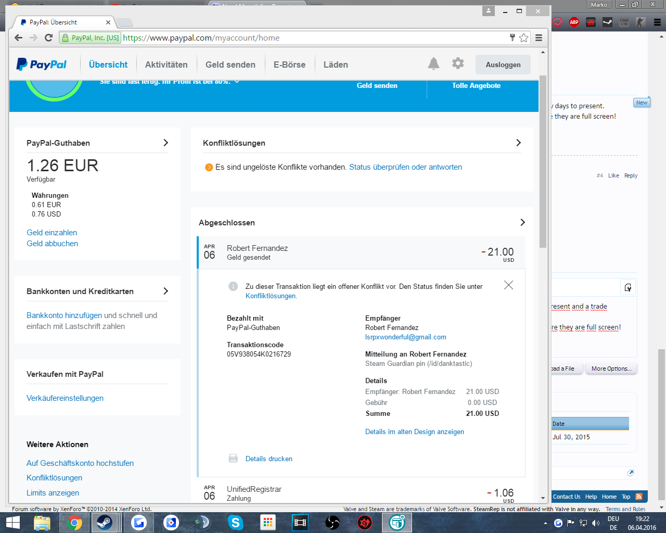Click the printer icon beside Details drucken

233,459
